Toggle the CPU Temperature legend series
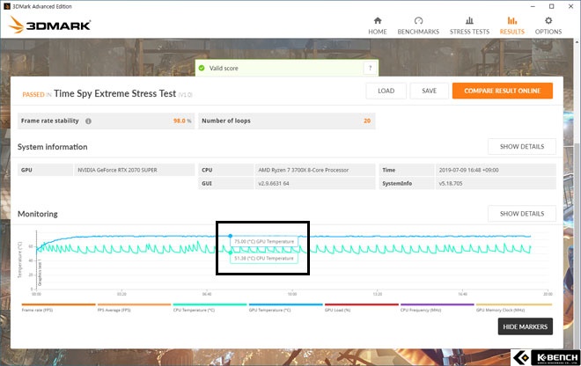 coord(210,308)
